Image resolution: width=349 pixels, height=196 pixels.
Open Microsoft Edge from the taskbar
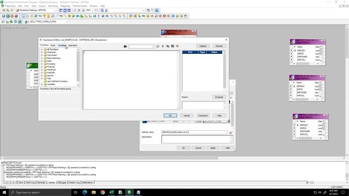85,192
